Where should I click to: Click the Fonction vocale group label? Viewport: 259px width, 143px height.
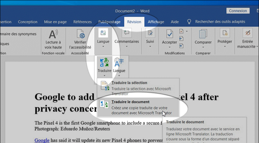(x=53, y=53)
